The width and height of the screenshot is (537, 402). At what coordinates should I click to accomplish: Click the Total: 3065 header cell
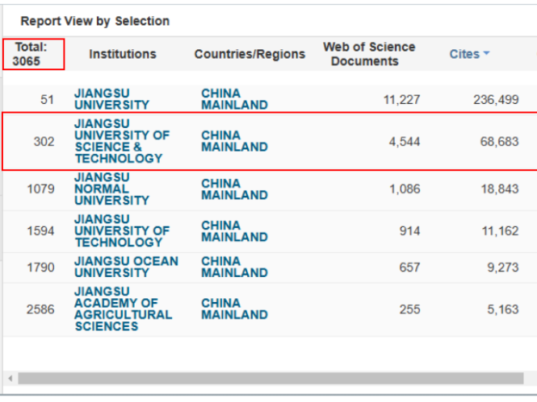[34, 54]
